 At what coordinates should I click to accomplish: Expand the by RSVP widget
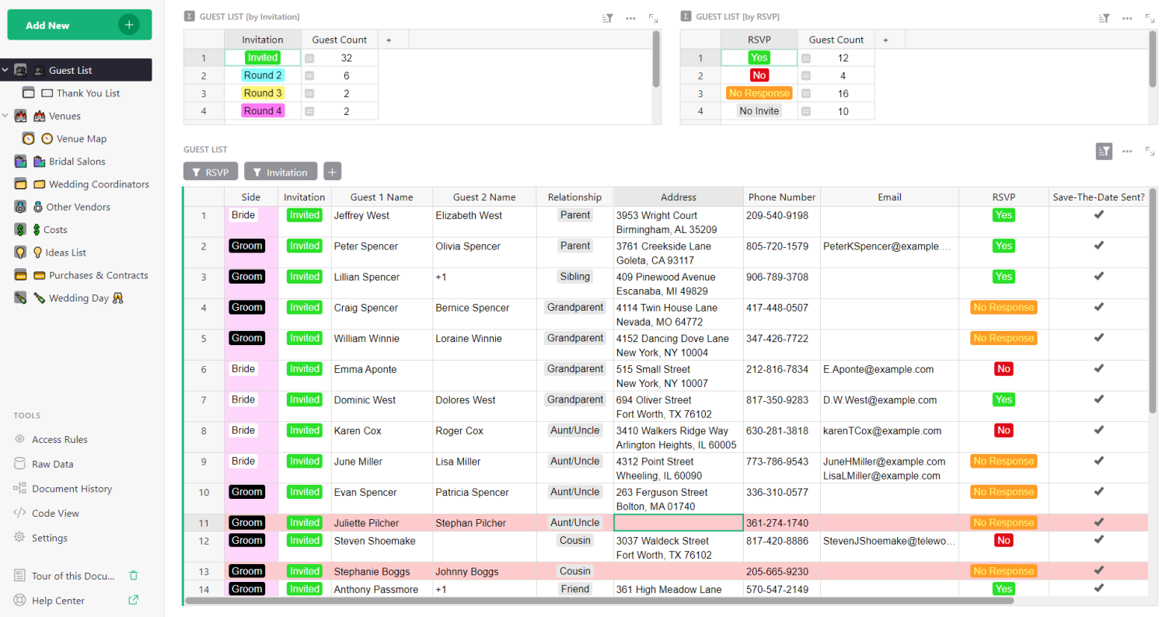[1150, 18]
